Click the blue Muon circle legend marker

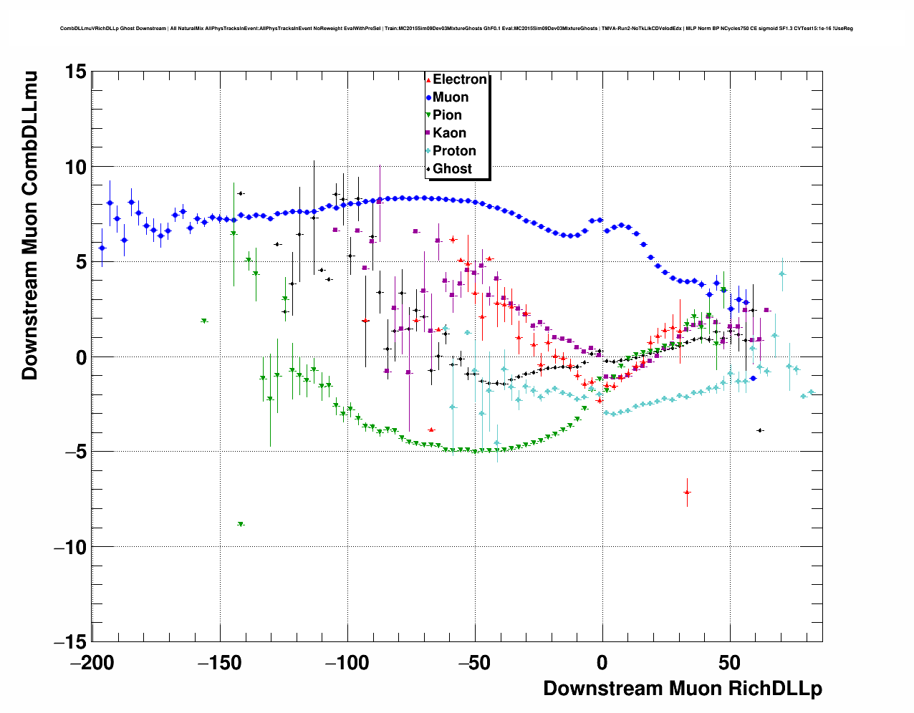428,98
